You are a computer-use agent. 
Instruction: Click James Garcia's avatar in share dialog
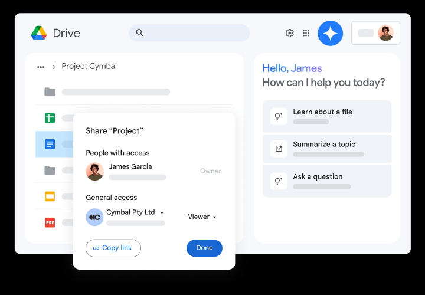pyautogui.click(x=95, y=172)
